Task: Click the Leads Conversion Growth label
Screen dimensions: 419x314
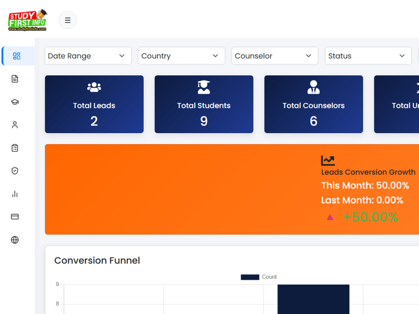Action: pyautogui.click(x=368, y=172)
